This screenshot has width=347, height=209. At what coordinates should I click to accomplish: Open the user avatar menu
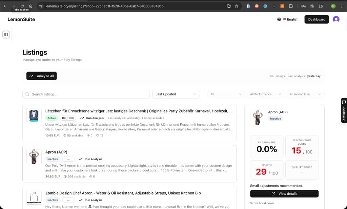coord(336,19)
